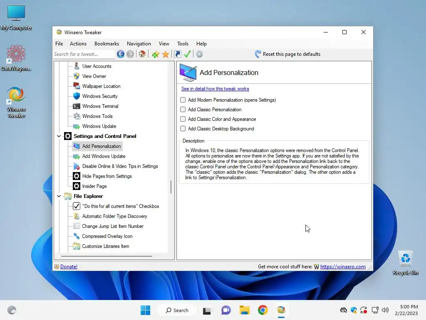This screenshot has width=426, height=320.
Task: Open the Navigation menu
Action: coord(139,43)
